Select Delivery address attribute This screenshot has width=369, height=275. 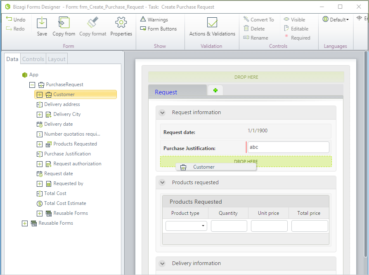[x=62, y=104]
